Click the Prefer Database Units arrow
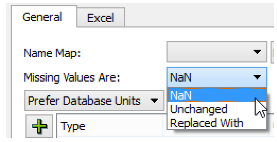Viewport: 277px width, 142px height. 154,100
